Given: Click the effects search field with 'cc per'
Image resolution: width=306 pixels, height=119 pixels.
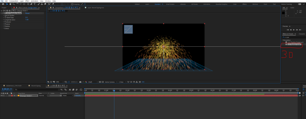Looking at the screenshot, I should point(294,37).
